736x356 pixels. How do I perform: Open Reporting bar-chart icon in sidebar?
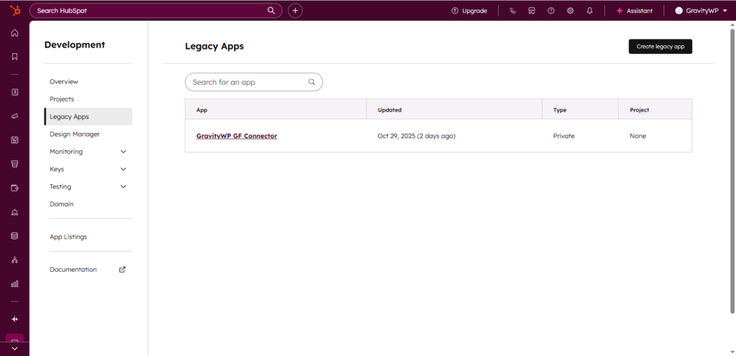pos(14,283)
